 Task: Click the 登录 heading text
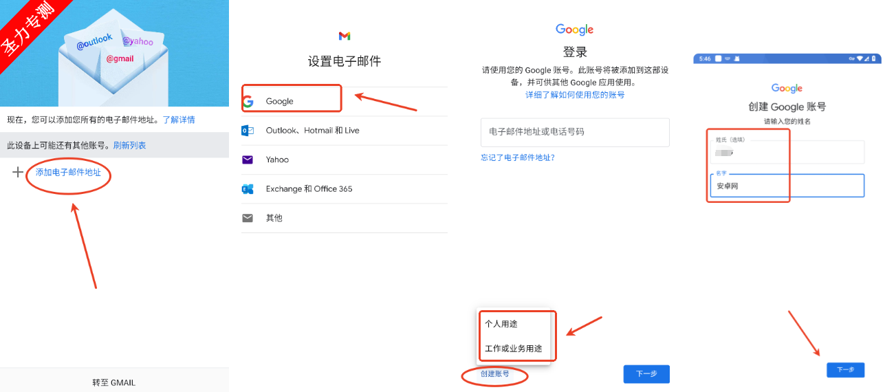click(x=575, y=52)
